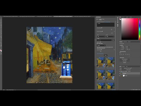
Task: Select the Lasso tool
Action: coord(1,21)
